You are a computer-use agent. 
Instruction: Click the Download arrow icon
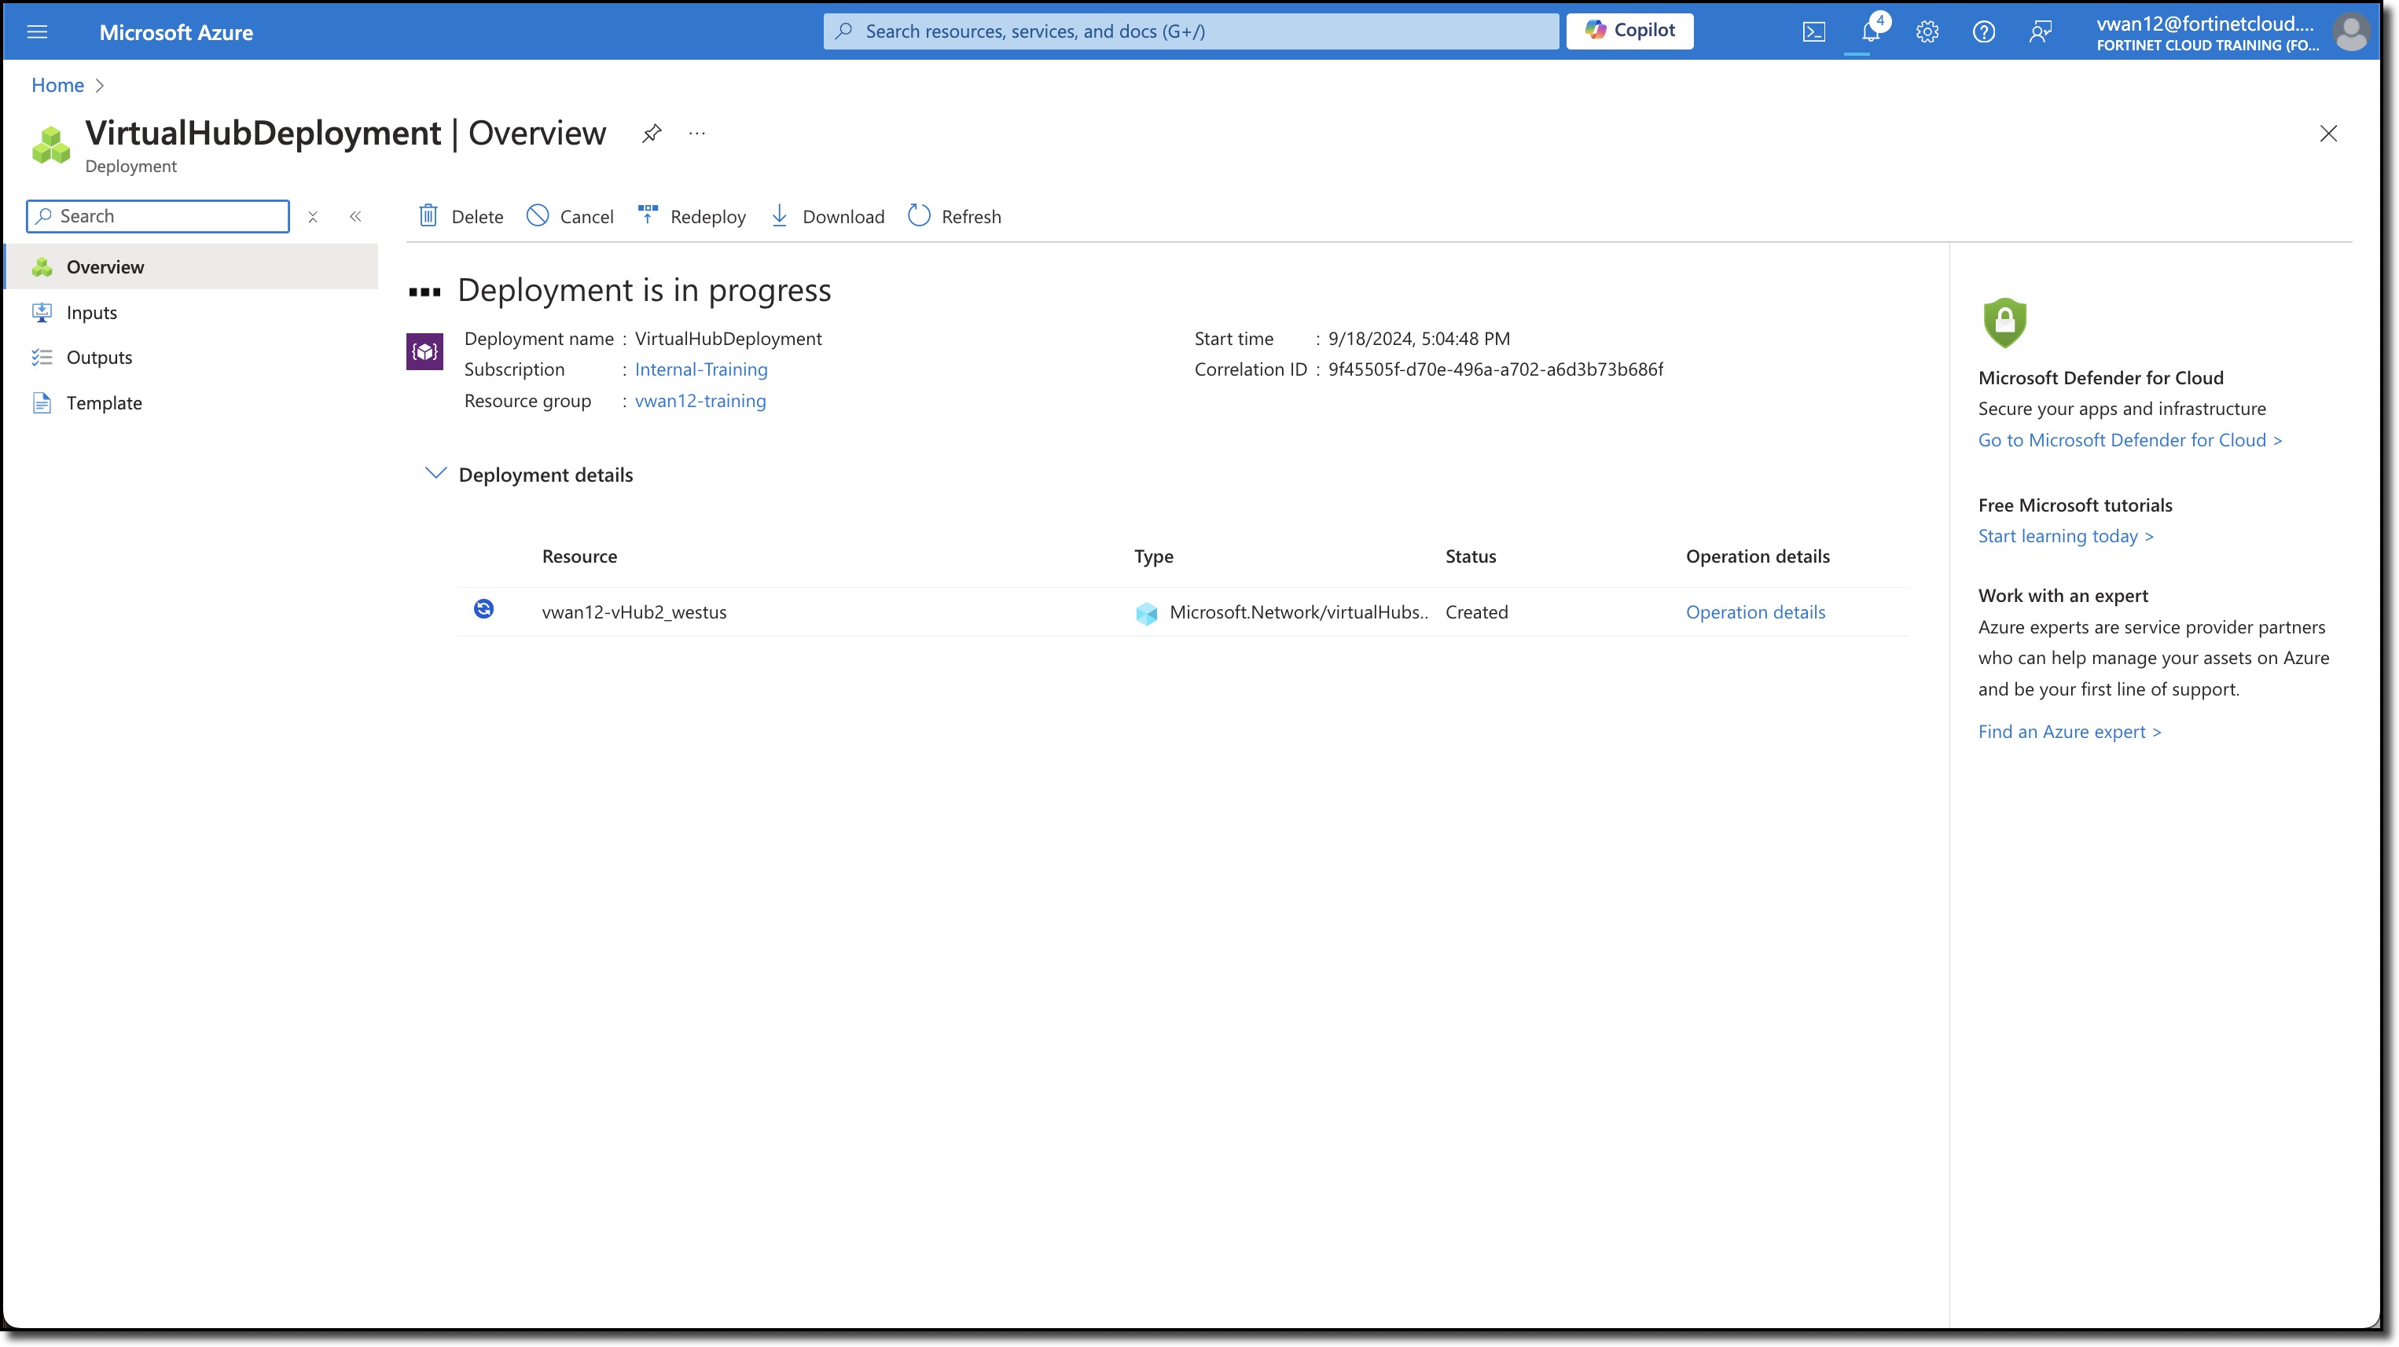point(780,215)
